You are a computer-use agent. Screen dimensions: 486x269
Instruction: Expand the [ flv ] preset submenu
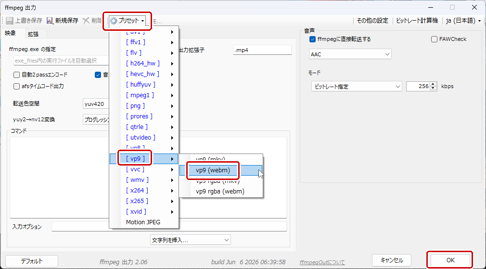tap(144, 53)
